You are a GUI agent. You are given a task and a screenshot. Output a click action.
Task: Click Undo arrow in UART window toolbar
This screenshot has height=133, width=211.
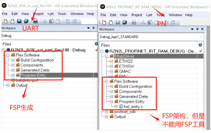pyautogui.click(x=68, y=21)
